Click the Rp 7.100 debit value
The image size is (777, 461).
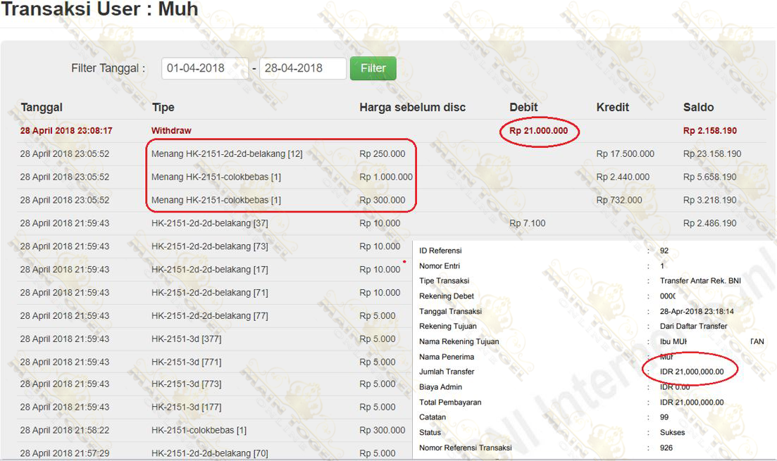tap(527, 224)
